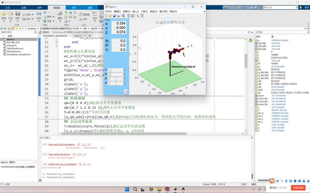Activate the Rotate 3D axes tool
This screenshot has width=310, height=193.
(169, 22)
